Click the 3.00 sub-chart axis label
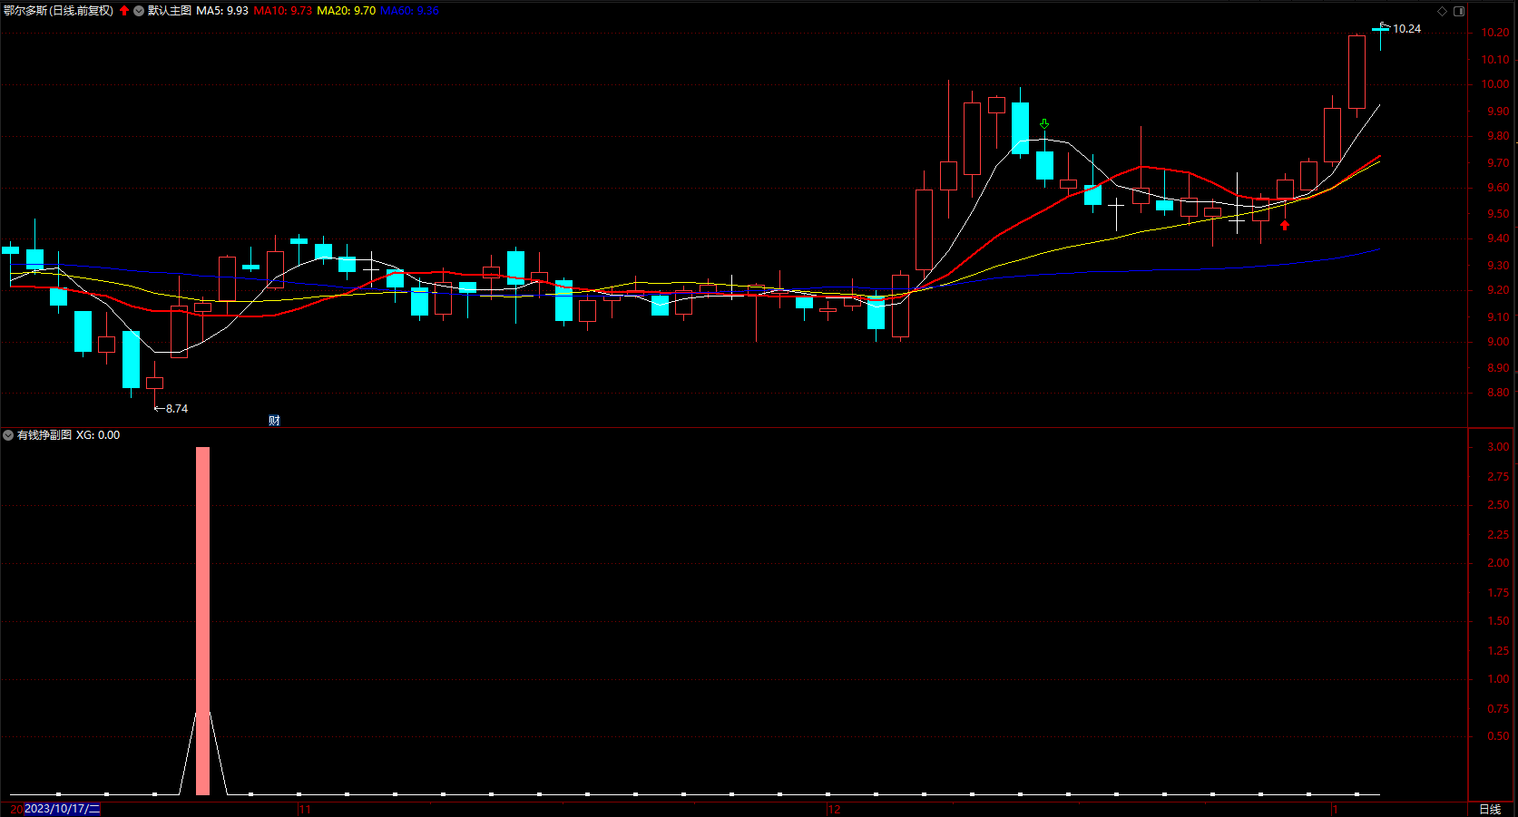Viewport: 1518px width, 817px height. tap(1498, 447)
